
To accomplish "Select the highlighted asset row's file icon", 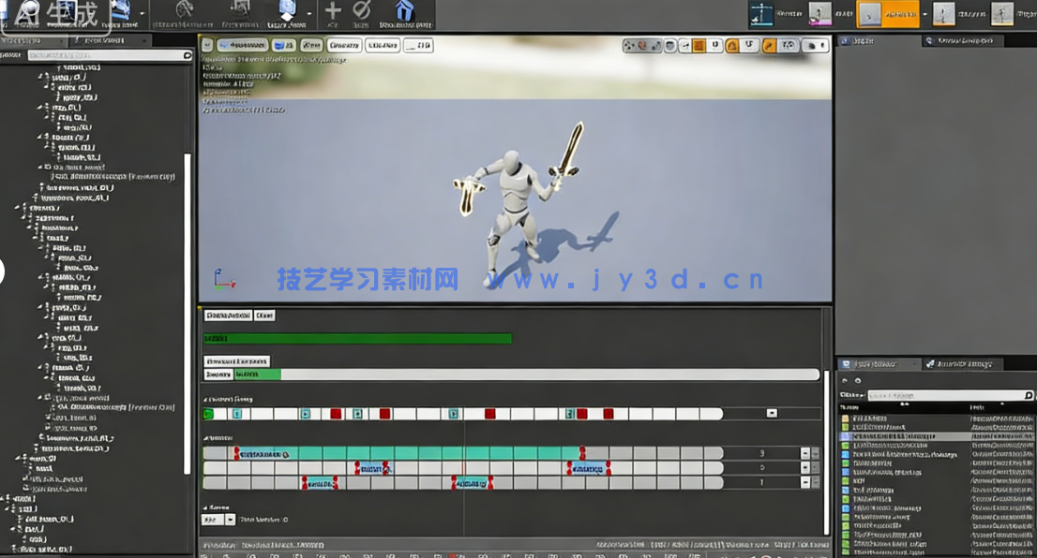I will coord(845,436).
